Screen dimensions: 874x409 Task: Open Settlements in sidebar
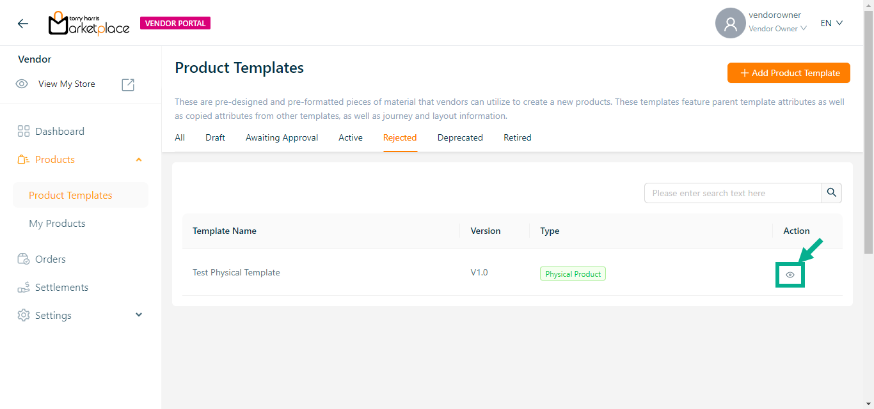point(61,288)
